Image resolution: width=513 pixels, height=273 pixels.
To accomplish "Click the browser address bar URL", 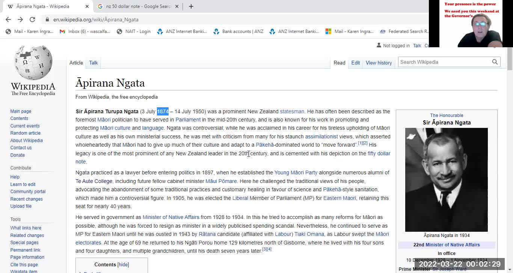I will (96, 19).
